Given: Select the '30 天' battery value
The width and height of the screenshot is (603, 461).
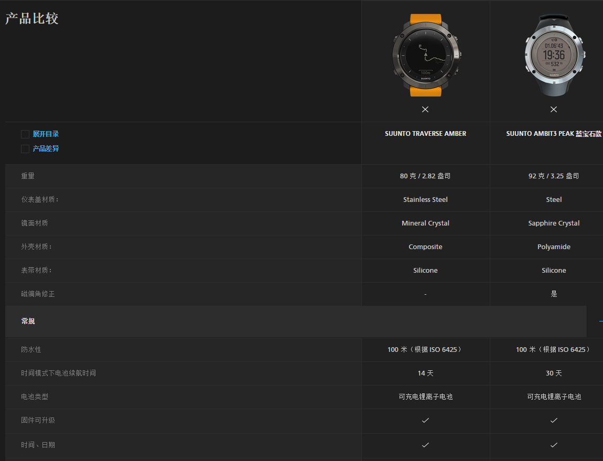Looking at the screenshot, I should tap(554, 373).
